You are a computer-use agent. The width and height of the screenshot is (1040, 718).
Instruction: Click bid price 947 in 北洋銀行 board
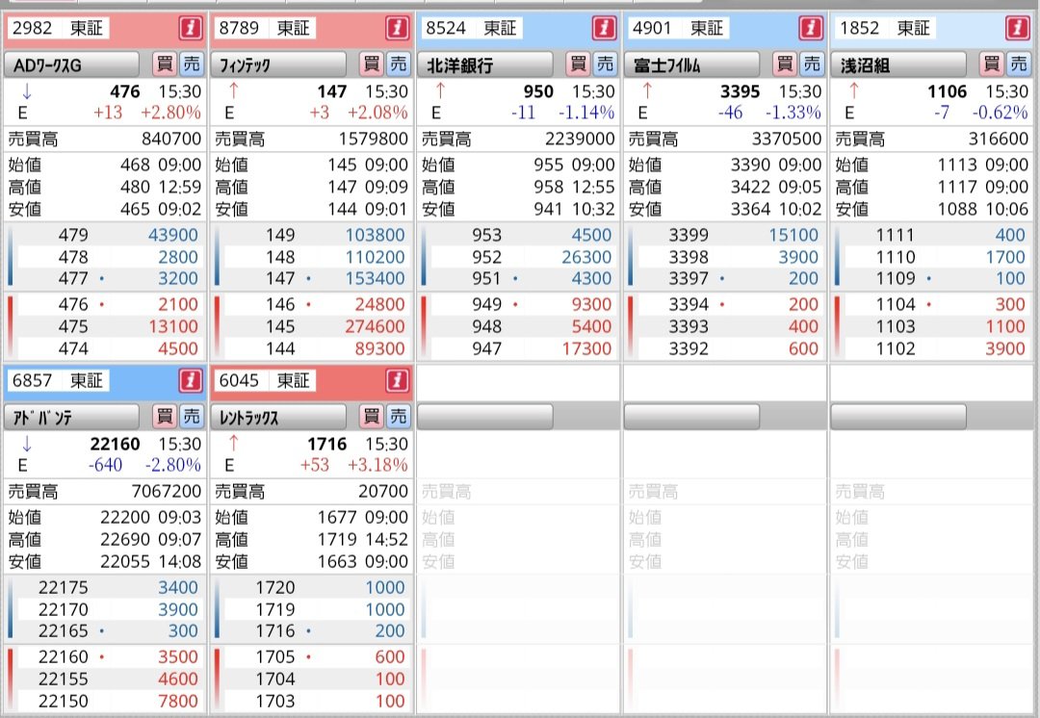pos(487,348)
